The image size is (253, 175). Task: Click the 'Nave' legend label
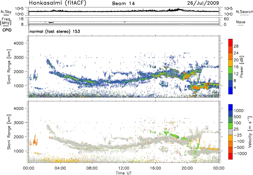(241, 22)
